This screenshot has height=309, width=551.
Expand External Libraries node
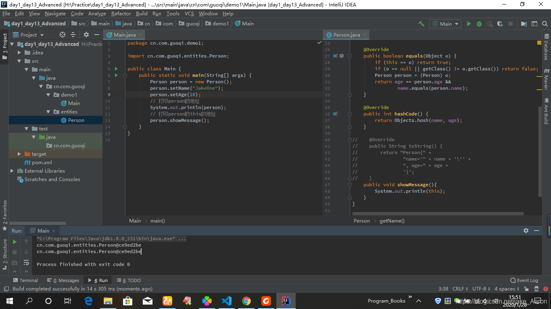coord(12,171)
